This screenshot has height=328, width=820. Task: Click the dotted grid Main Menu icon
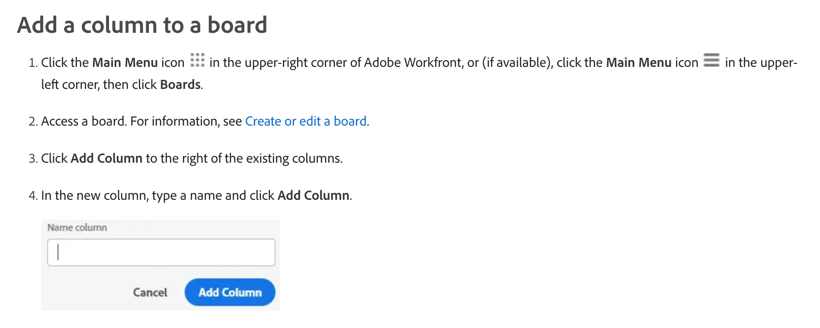tap(197, 60)
